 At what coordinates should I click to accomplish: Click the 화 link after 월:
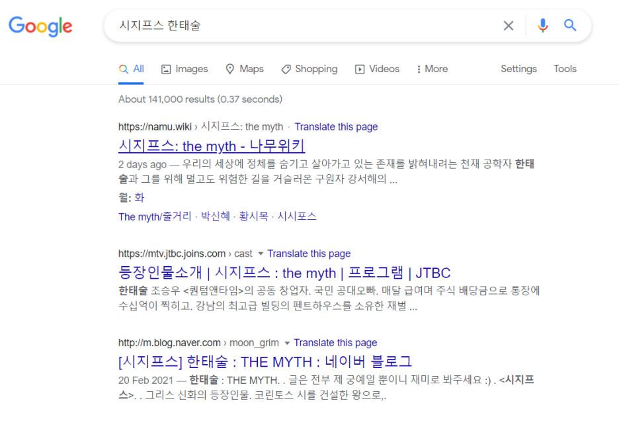(x=140, y=198)
